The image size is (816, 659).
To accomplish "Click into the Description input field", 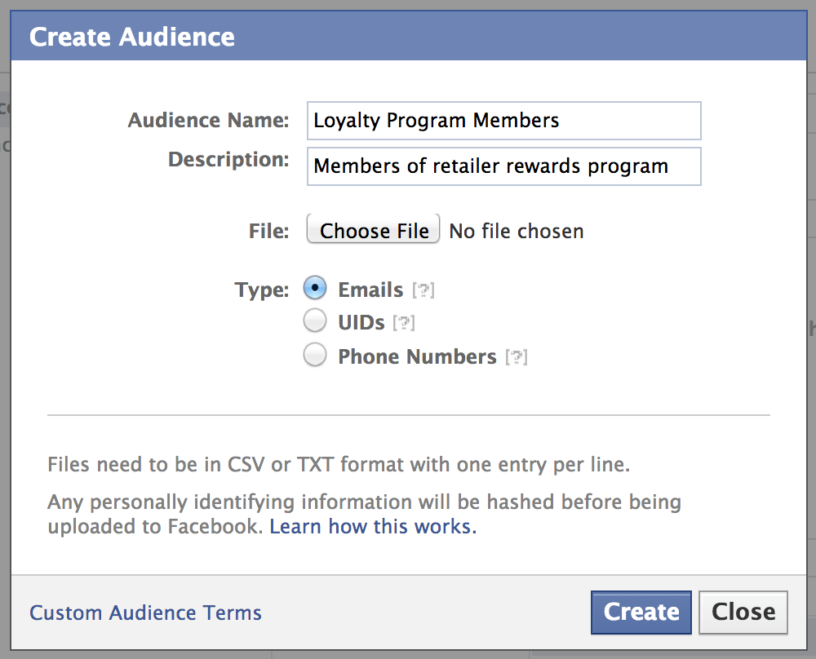I will pos(503,166).
